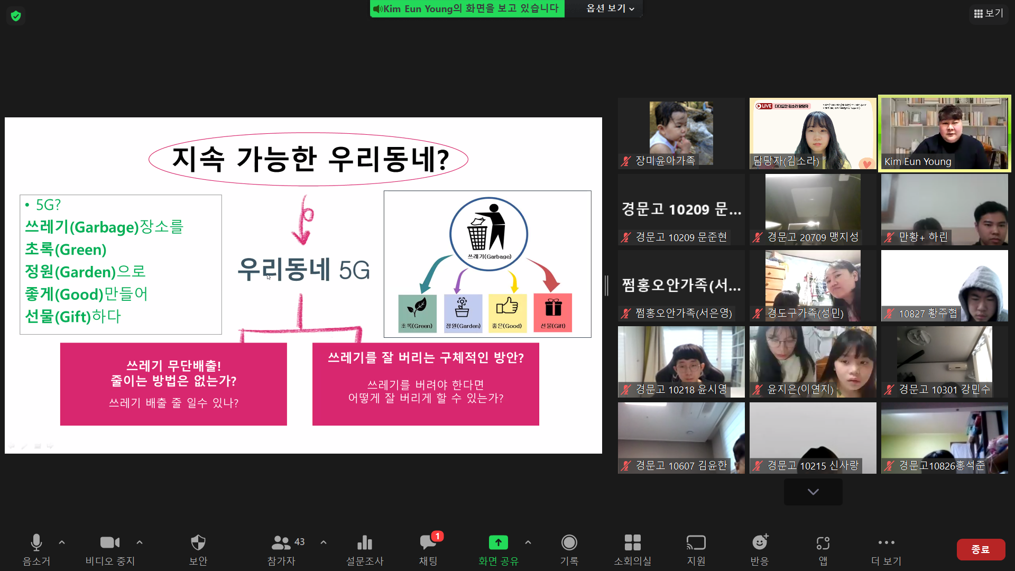The image size is (1015, 571).
Task: Open the 더 보기 more menu
Action: tap(886, 543)
